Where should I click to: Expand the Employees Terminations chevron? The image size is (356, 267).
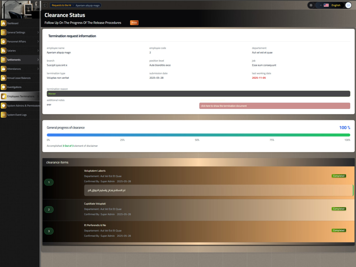tap(38, 96)
